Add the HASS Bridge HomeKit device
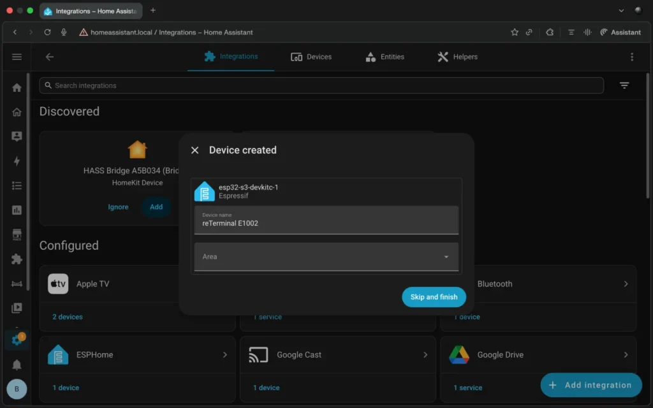The image size is (653, 408). pyautogui.click(x=156, y=207)
